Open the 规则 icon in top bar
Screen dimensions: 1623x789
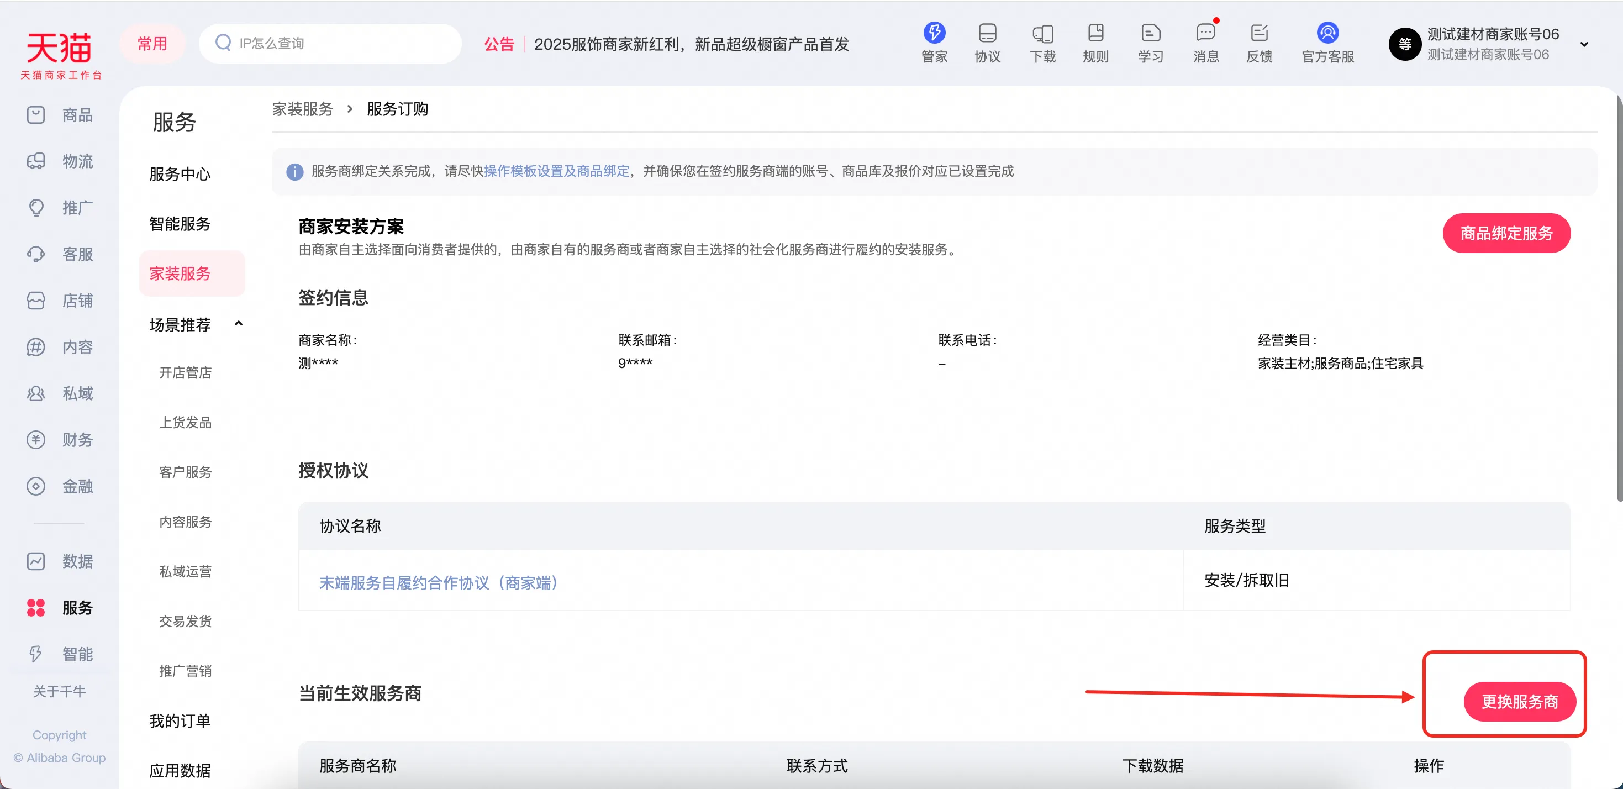coord(1095,43)
